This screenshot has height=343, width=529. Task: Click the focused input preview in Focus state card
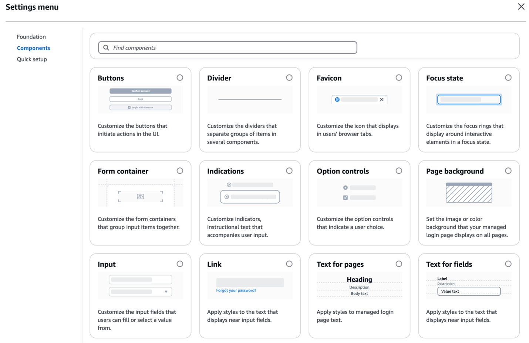(468, 99)
